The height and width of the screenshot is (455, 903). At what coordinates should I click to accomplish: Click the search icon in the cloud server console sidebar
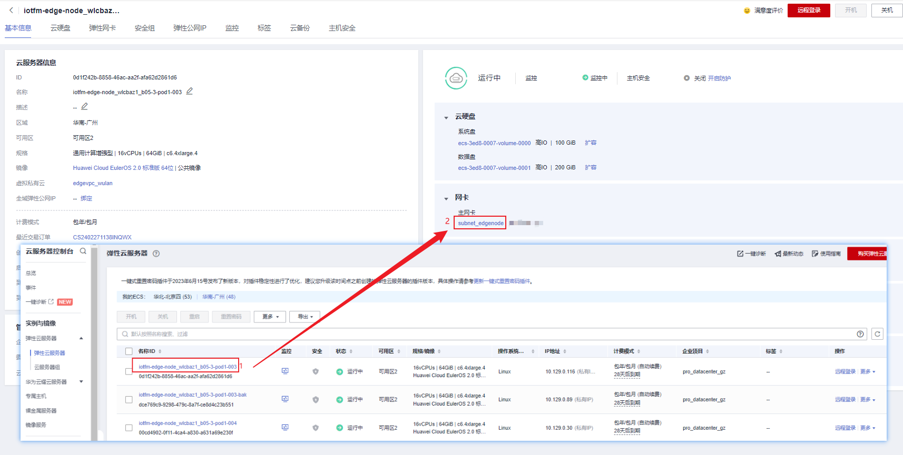coord(83,251)
